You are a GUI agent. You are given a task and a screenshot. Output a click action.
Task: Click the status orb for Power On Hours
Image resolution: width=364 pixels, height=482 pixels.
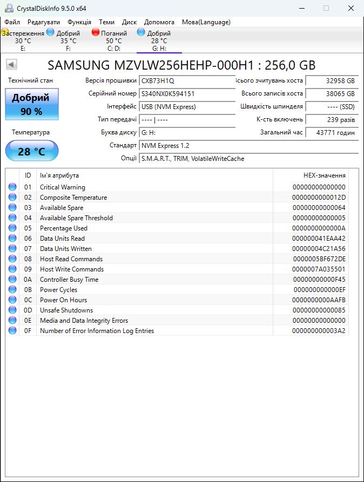click(12, 300)
